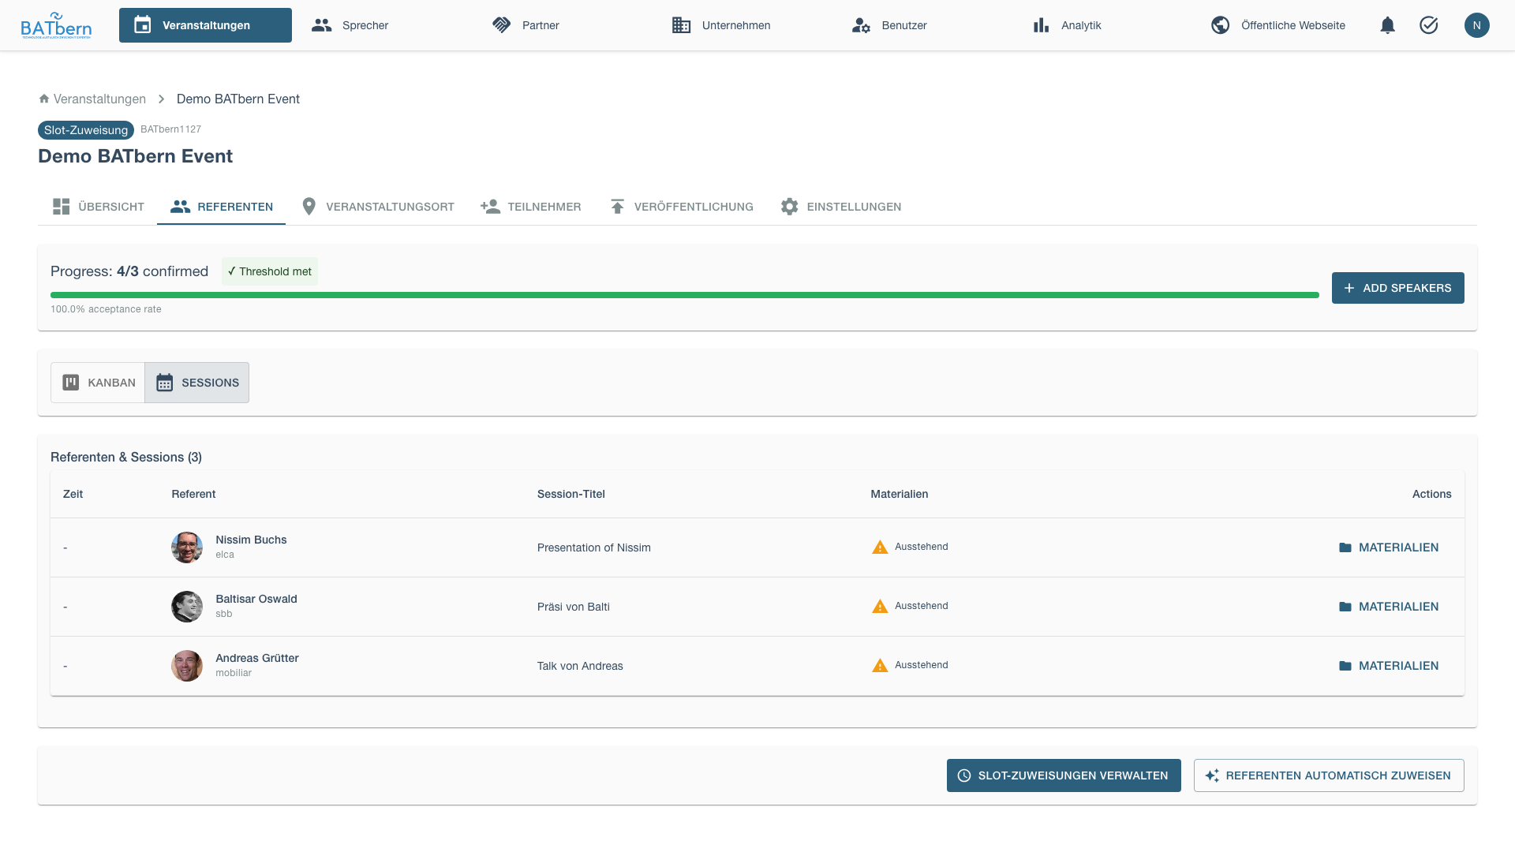Click the 'Threshold met' badge

point(270,271)
